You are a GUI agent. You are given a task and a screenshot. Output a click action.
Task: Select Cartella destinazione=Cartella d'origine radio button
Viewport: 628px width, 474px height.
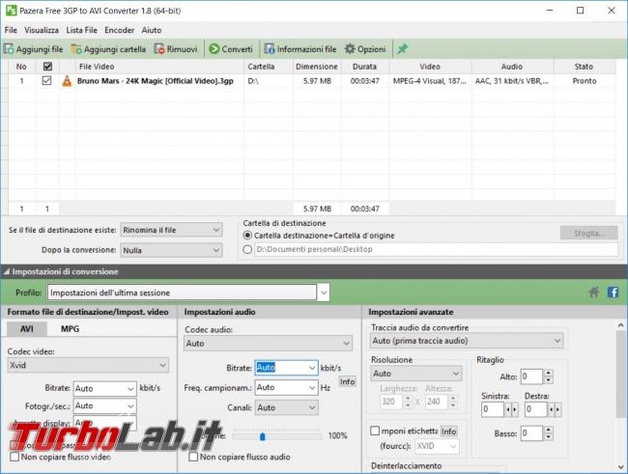tap(247, 236)
